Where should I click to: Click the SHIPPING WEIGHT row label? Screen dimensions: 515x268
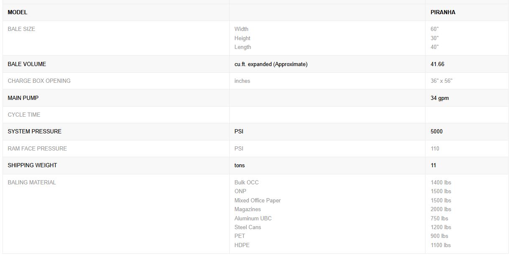point(32,166)
